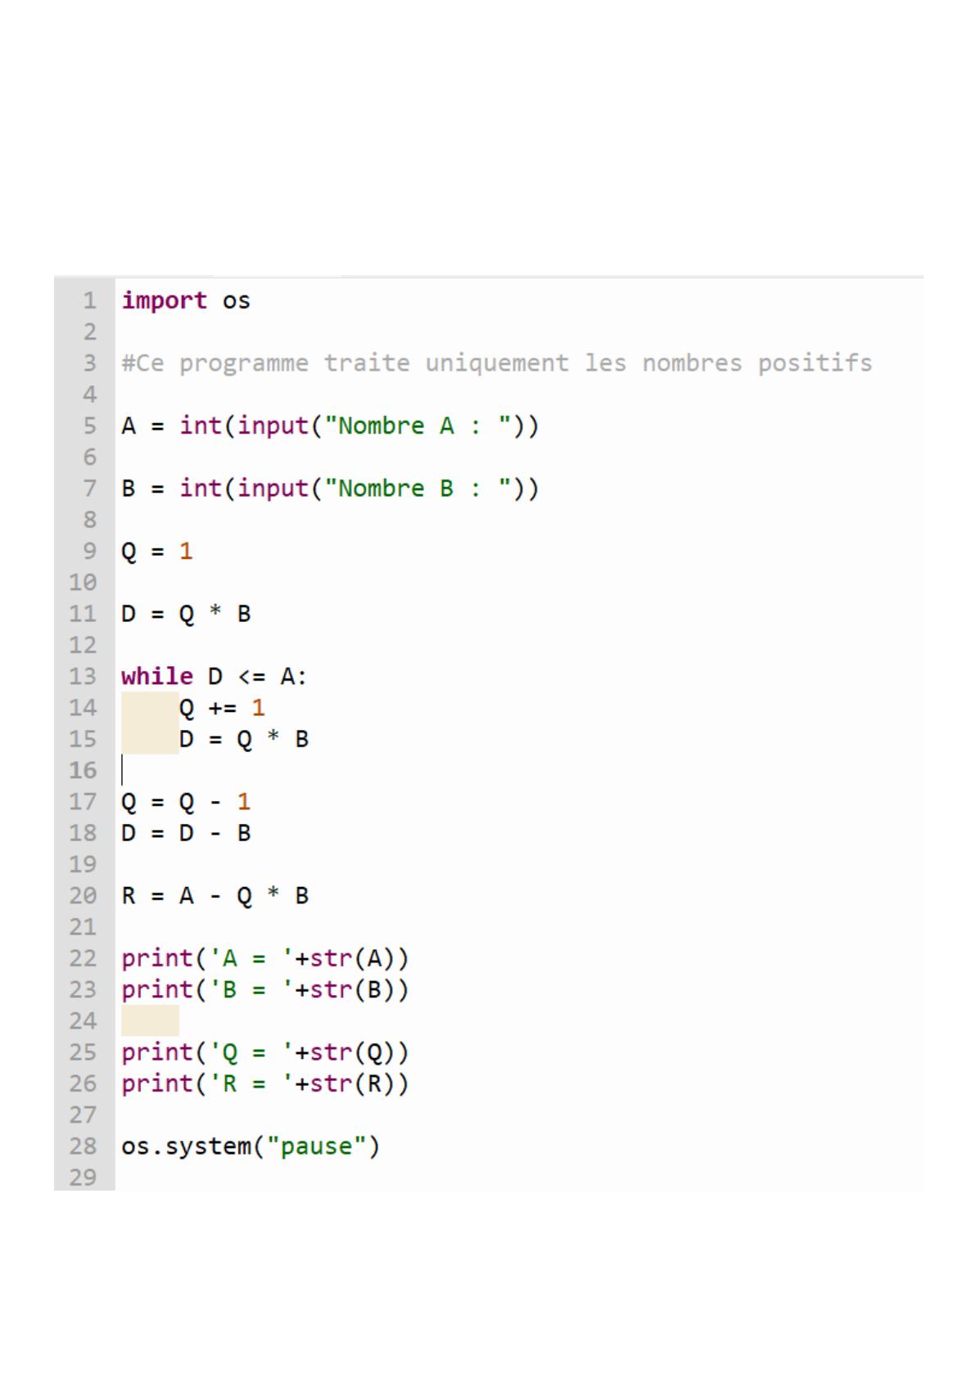
Task: Click the 'Q = 1' assignment line
Action: (x=157, y=552)
